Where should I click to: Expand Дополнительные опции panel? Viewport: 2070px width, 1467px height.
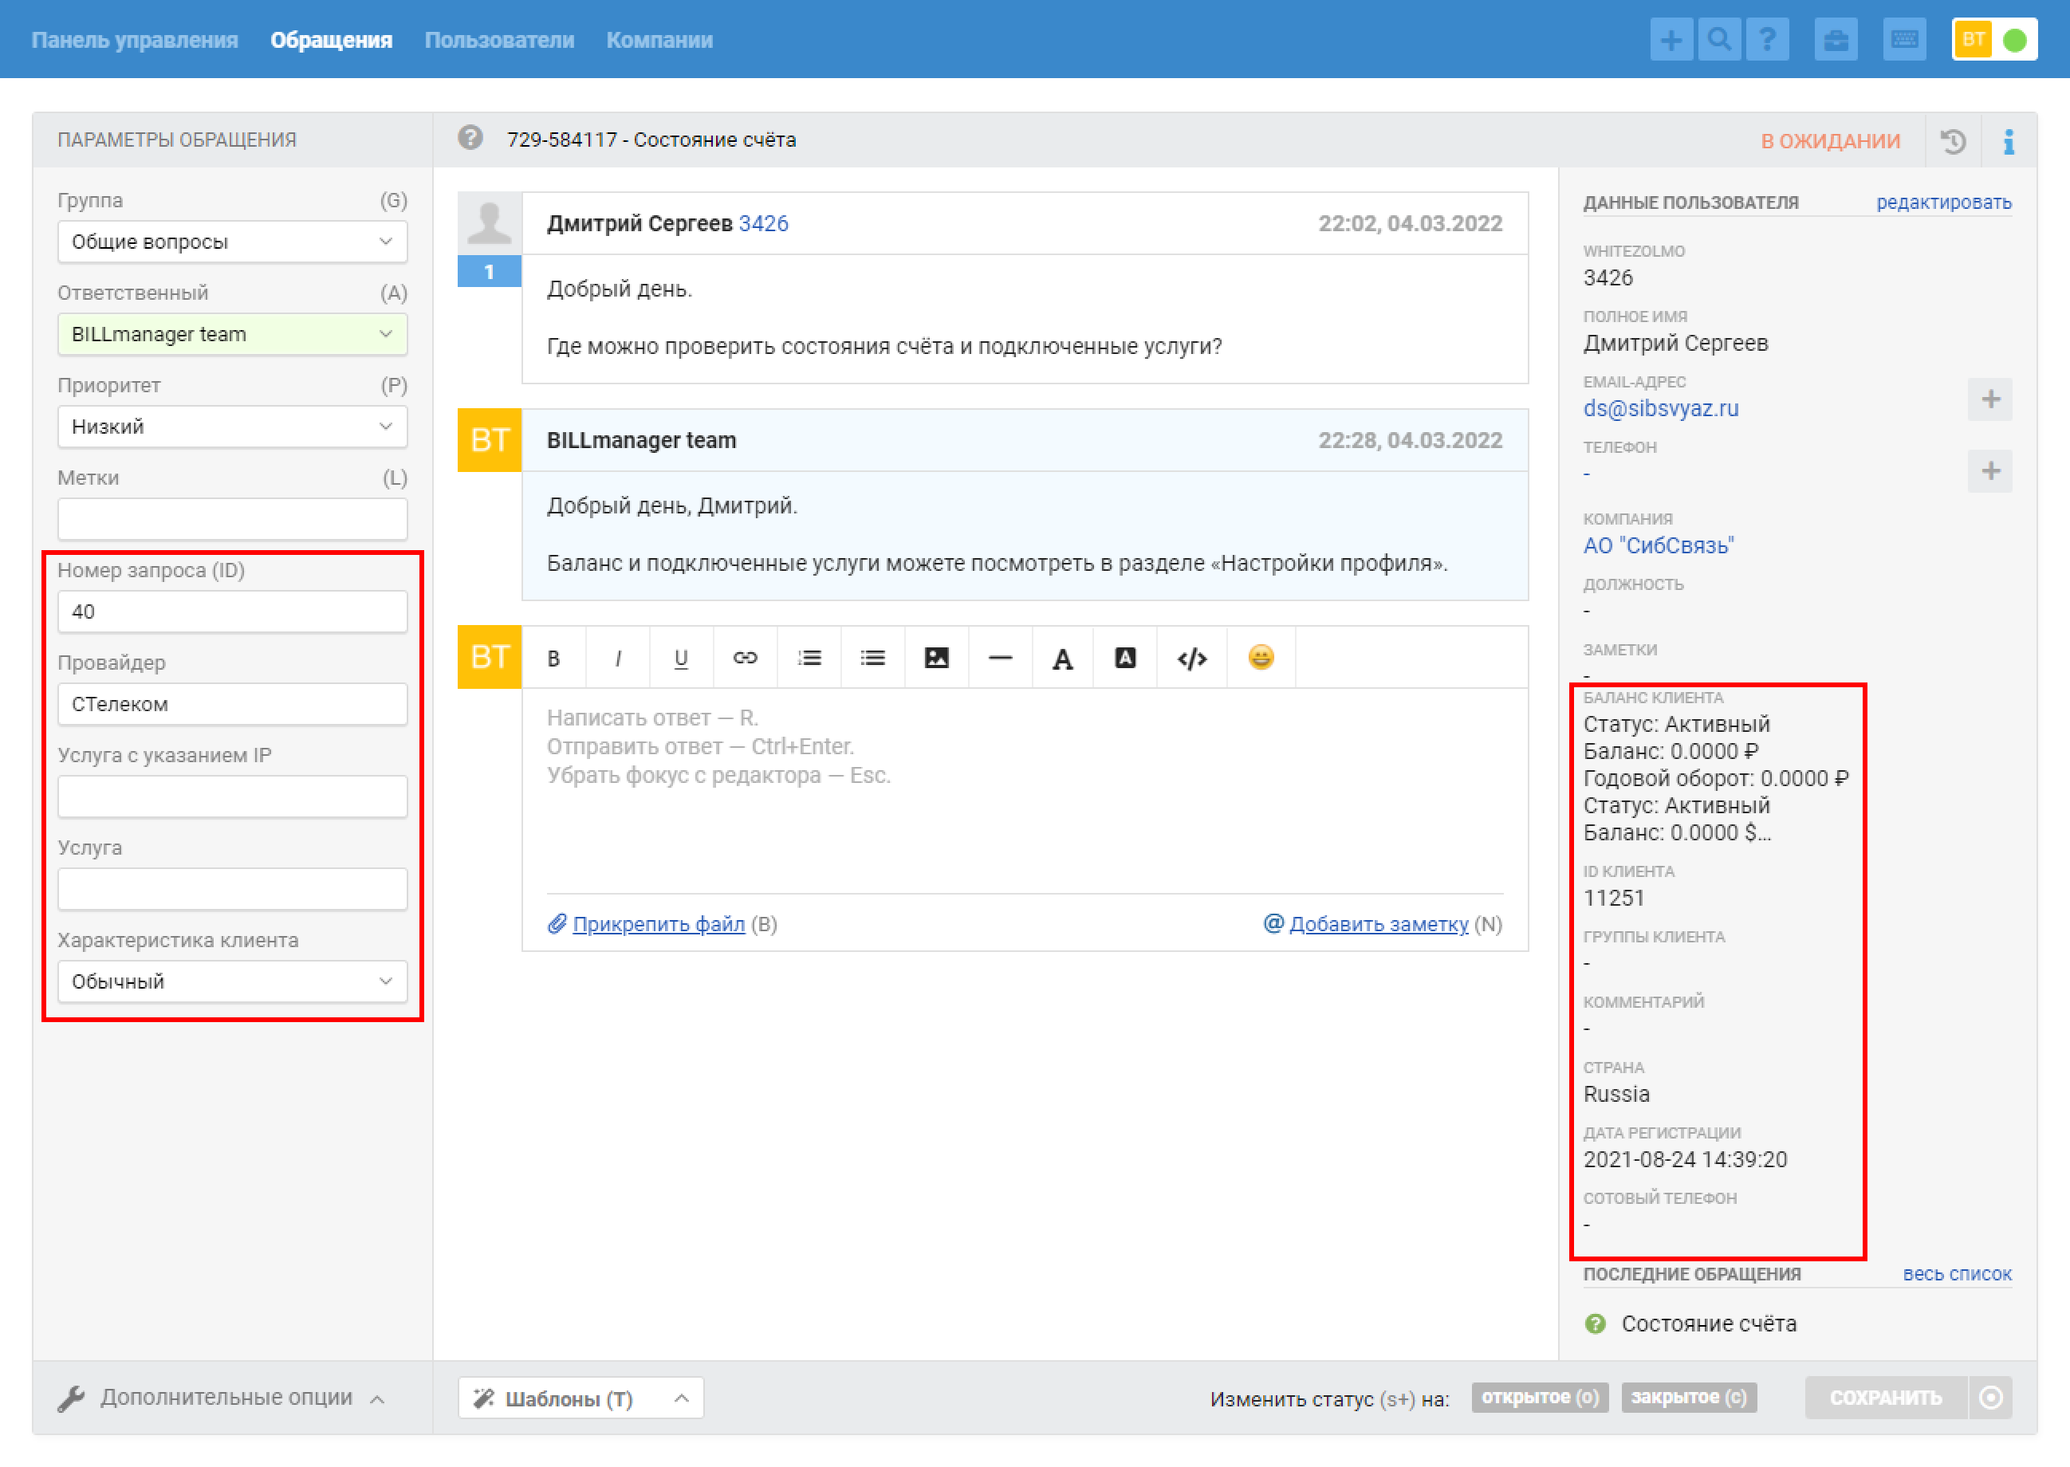click(x=222, y=1398)
